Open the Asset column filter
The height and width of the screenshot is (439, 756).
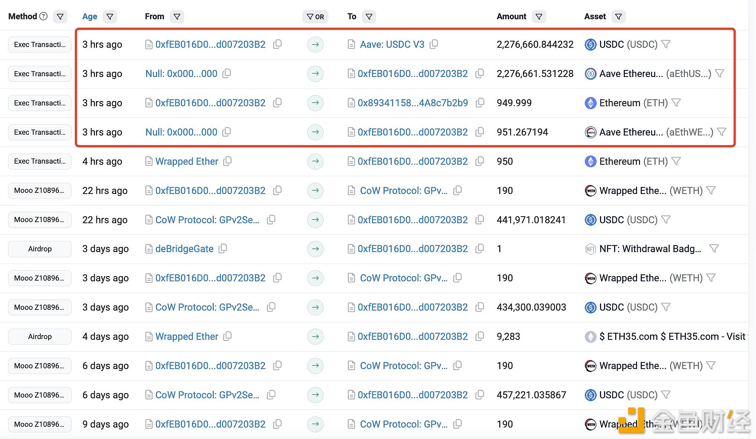(619, 17)
